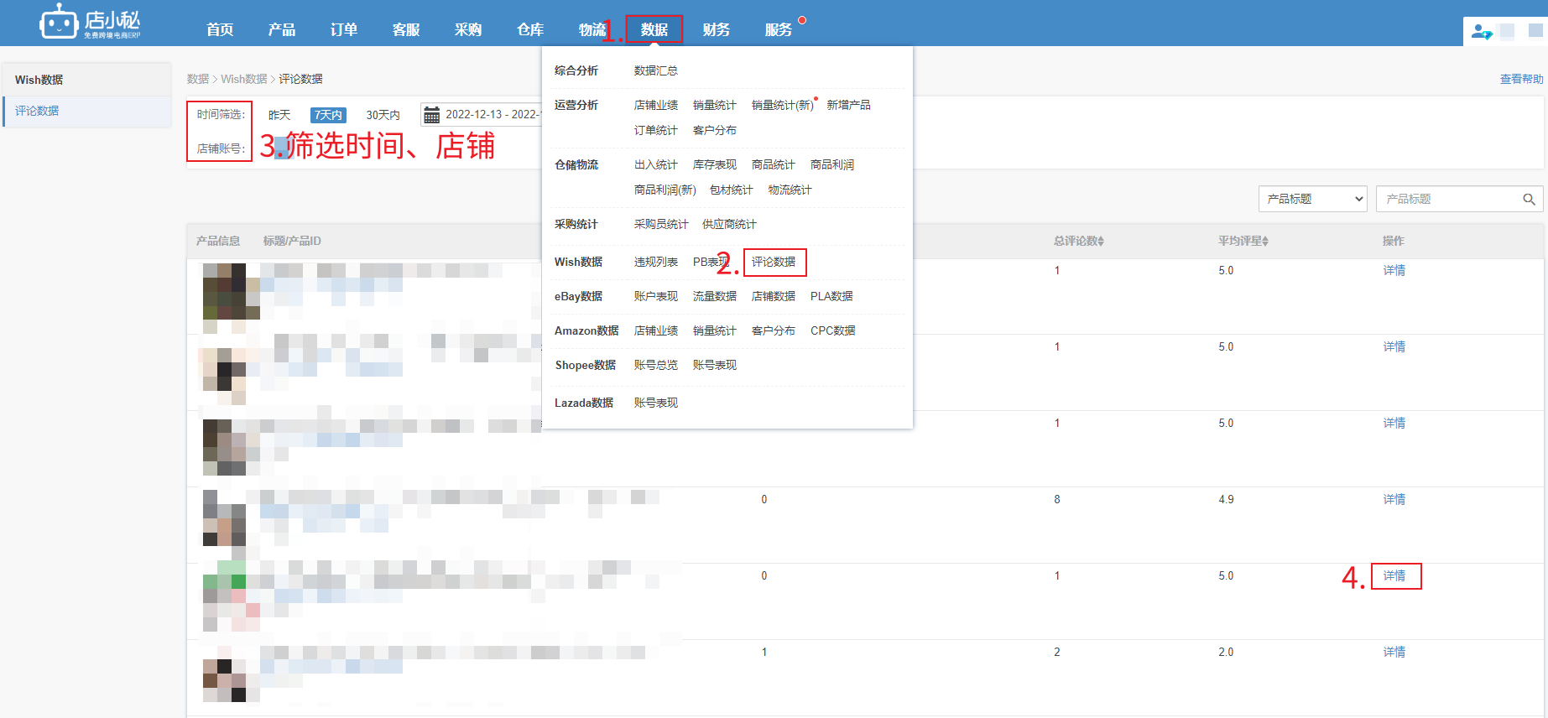Open the user account icon

click(x=1481, y=32)
